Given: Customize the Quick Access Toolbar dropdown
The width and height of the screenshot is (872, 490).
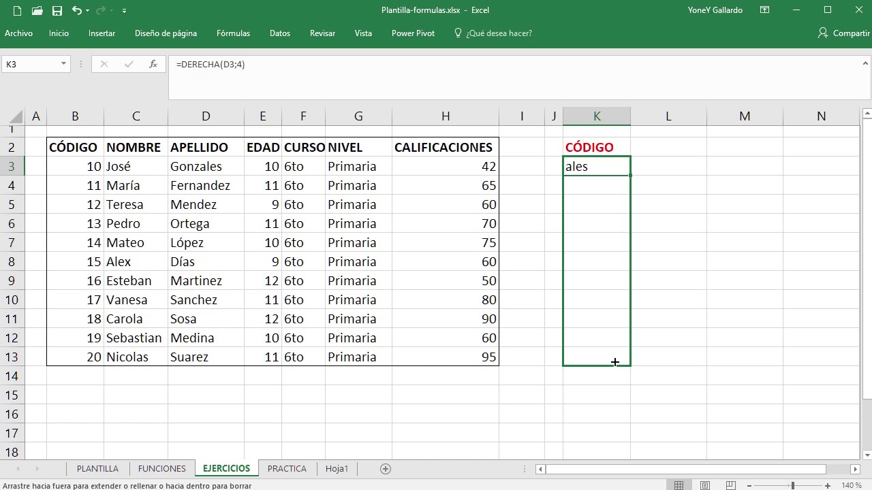Looking at the screenshot, I should (x=124, y=11).
